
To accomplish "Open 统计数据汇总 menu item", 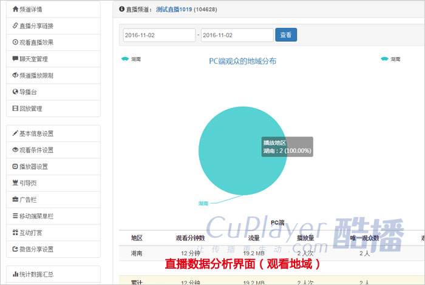I will pos(53,275).
